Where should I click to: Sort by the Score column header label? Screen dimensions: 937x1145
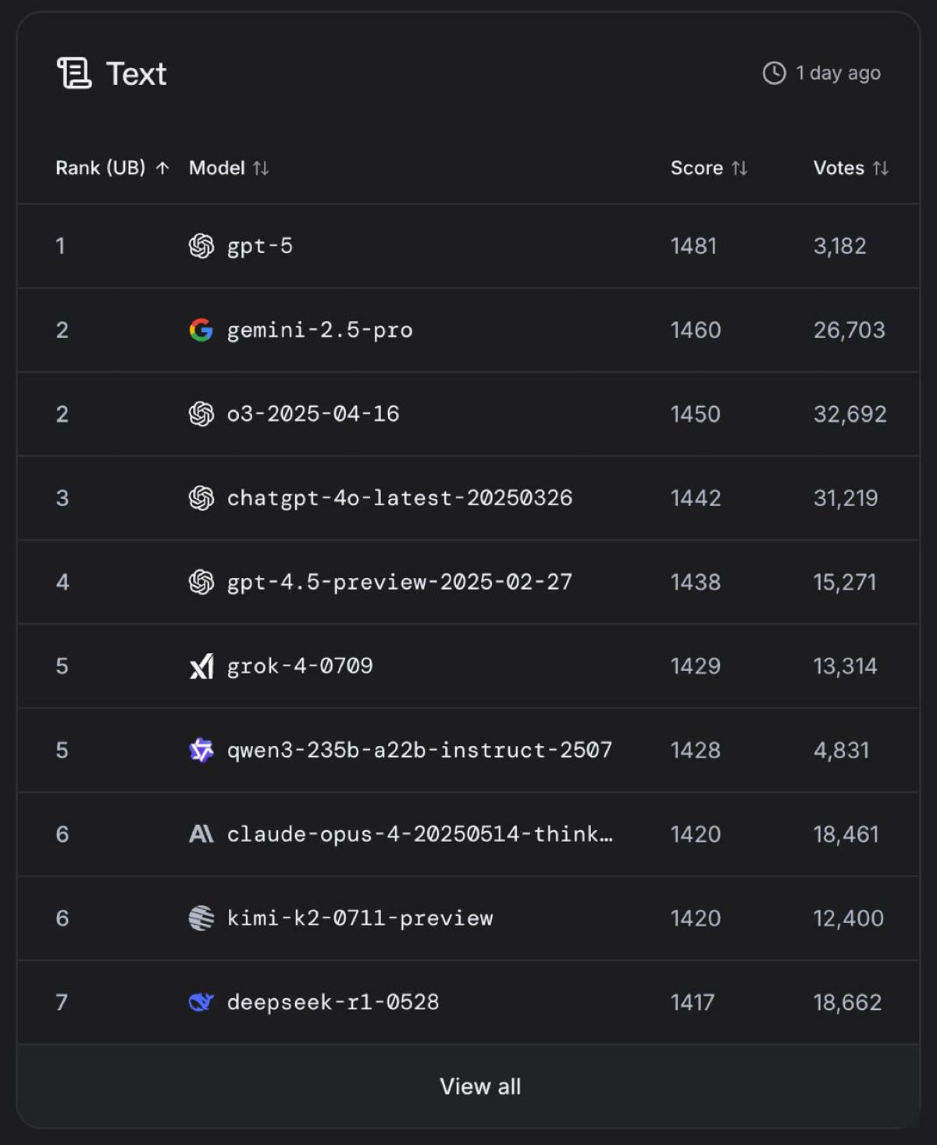697,168
